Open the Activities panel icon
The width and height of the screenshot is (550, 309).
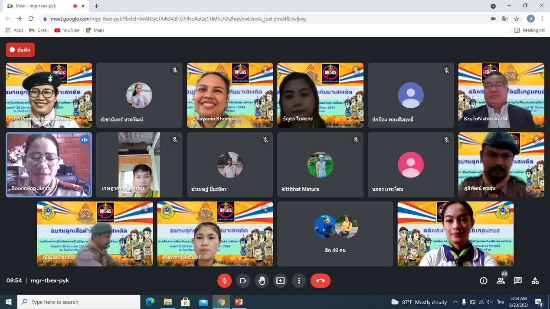pos(535,280)
